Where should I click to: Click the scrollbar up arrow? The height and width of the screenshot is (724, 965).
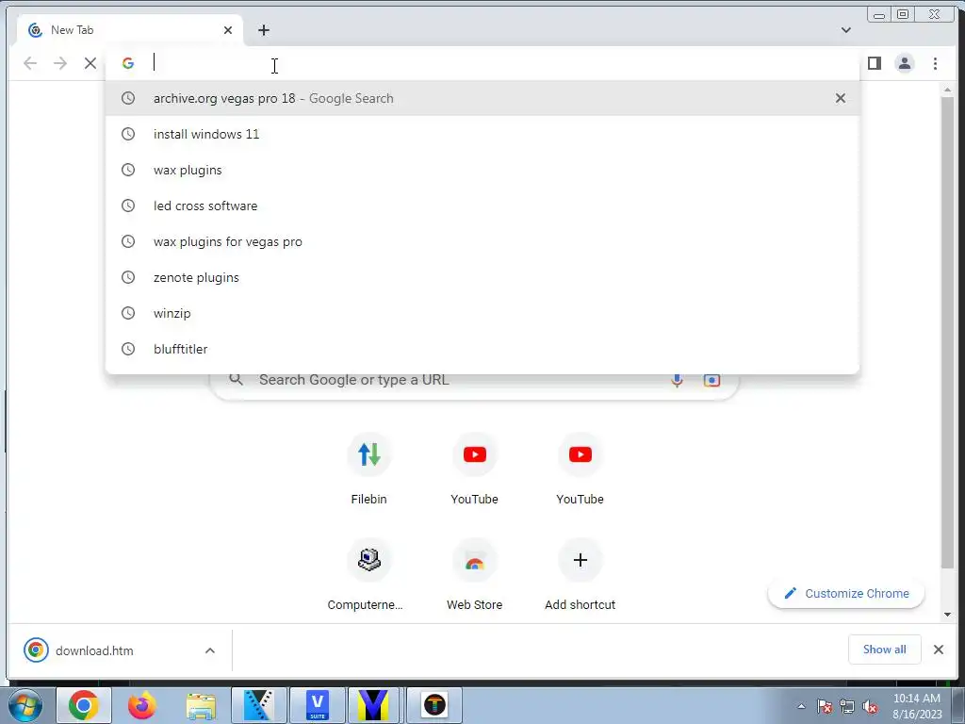pyautogui.click(x=947, y=90)
